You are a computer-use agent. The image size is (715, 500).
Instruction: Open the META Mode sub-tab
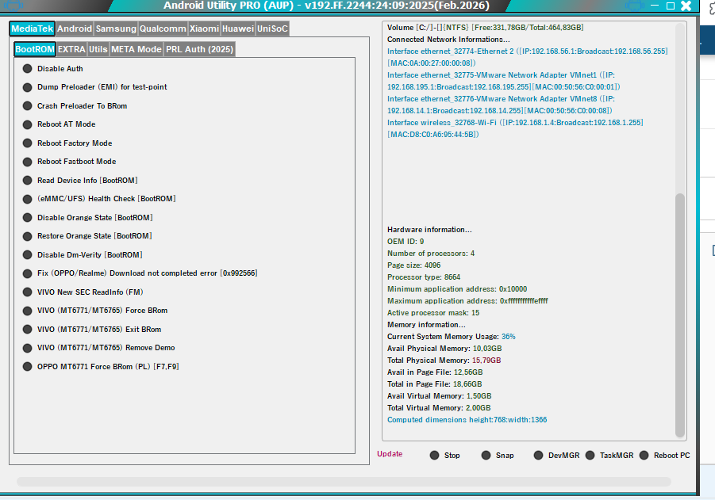click(x=136, y=49)
